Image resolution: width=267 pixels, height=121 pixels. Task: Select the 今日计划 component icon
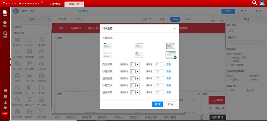point(30,88)
